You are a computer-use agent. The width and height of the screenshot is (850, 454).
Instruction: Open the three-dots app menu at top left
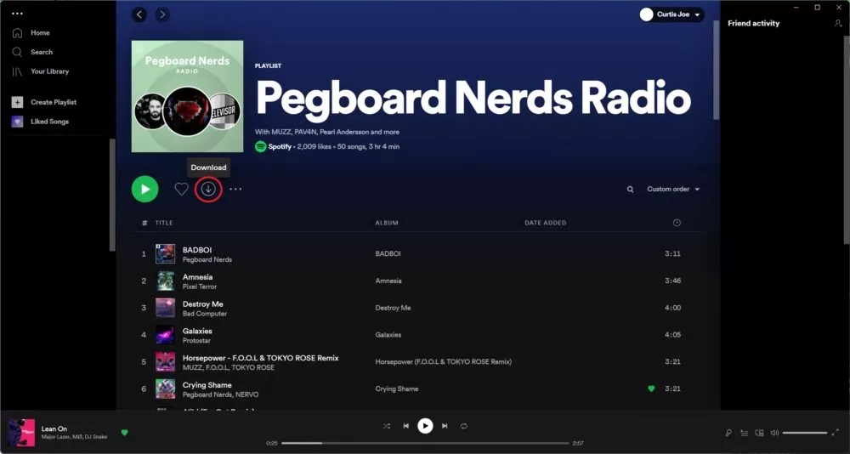click(x=17, y=14)
